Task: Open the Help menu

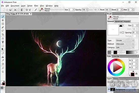Action: point(56,6)
